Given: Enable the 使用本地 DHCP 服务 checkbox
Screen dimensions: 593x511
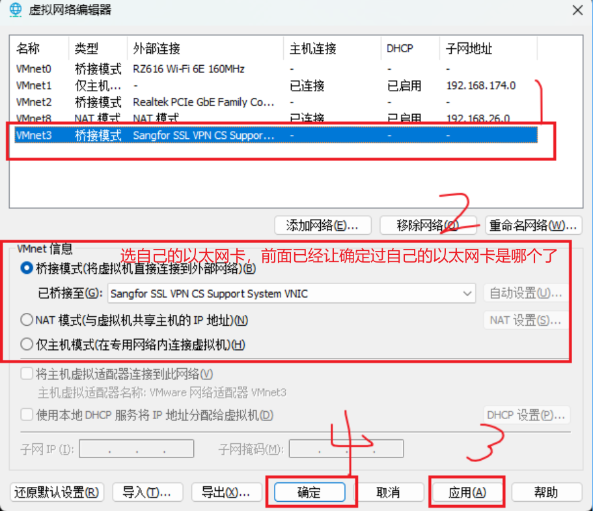Looking at the screenshot, I should point(27,415).
